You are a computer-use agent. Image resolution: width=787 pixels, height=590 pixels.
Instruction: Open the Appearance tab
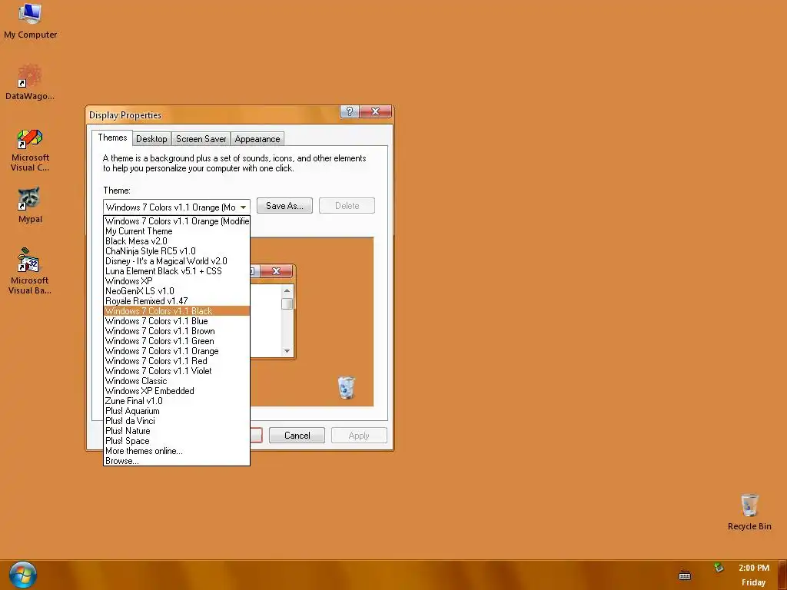(257, 139)
